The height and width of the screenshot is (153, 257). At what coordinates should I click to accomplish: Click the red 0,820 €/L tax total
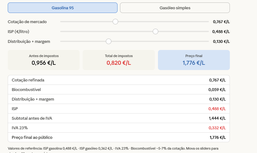pos(119,63)
